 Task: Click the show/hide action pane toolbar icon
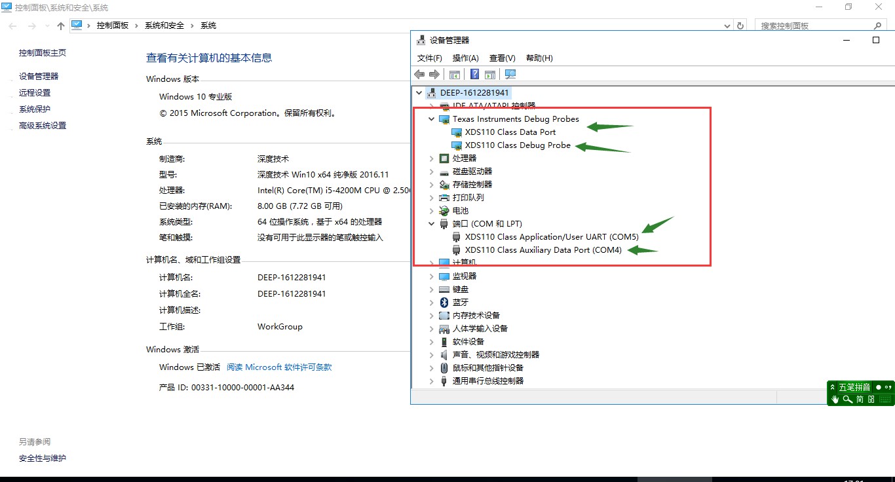(x=490, y=75)
